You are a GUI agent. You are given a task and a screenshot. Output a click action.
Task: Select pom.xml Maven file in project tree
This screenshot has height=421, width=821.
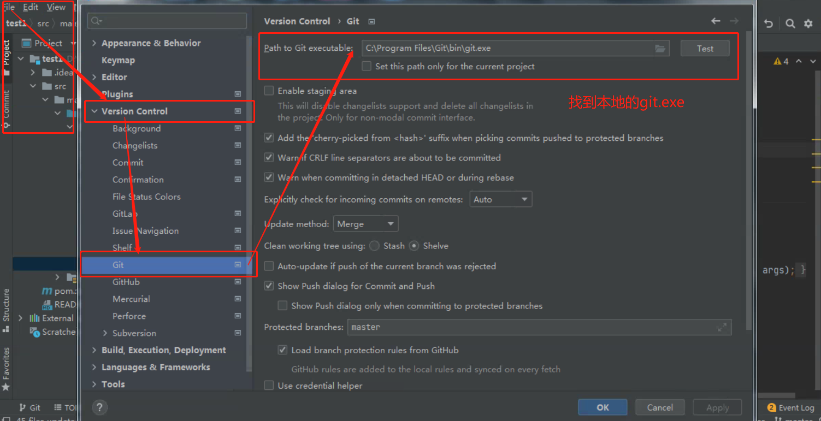(59, 291)
